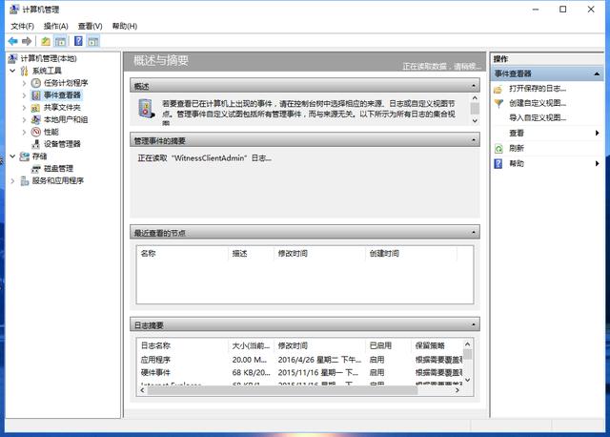Expand the 服务和应用程序 node
Screen dimensions: 610x437
[x=12, y=180]
